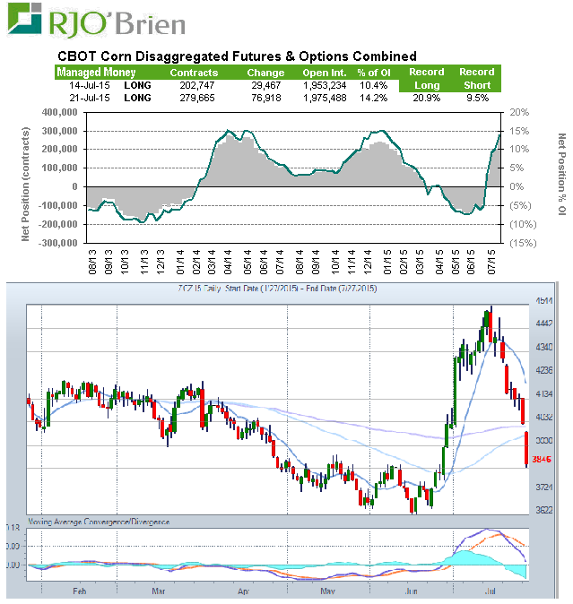Click the Contracts column header

pyautogui.click(x=194, y=73)
